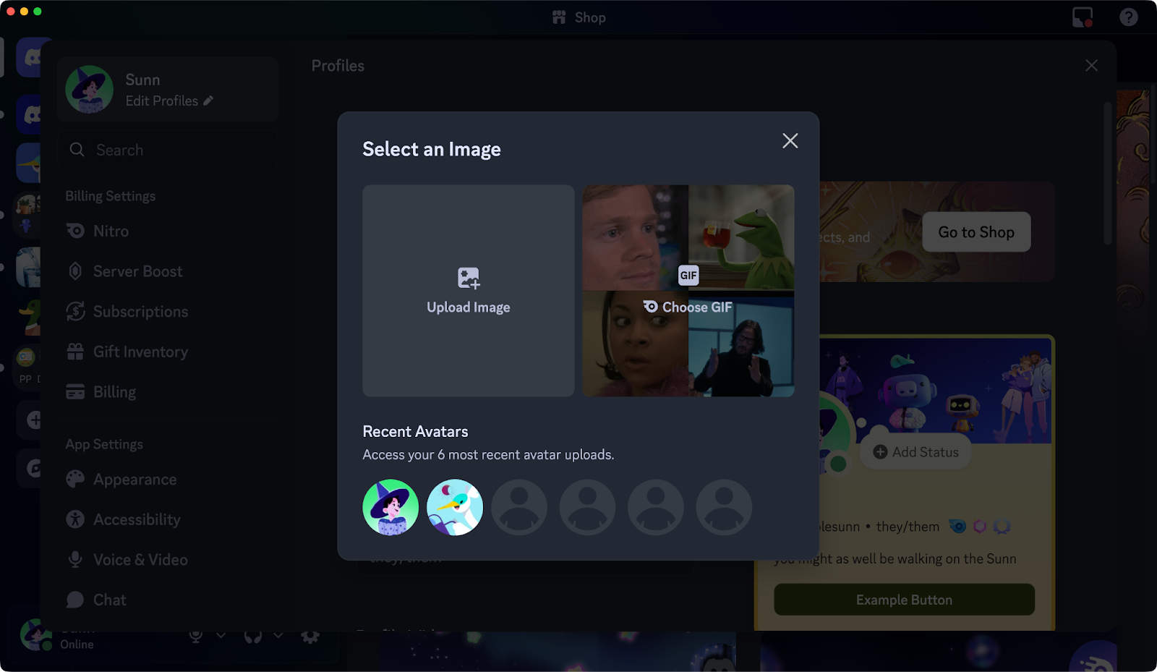
Task: Open the Help question mark icon
Action: (1128, 17)
